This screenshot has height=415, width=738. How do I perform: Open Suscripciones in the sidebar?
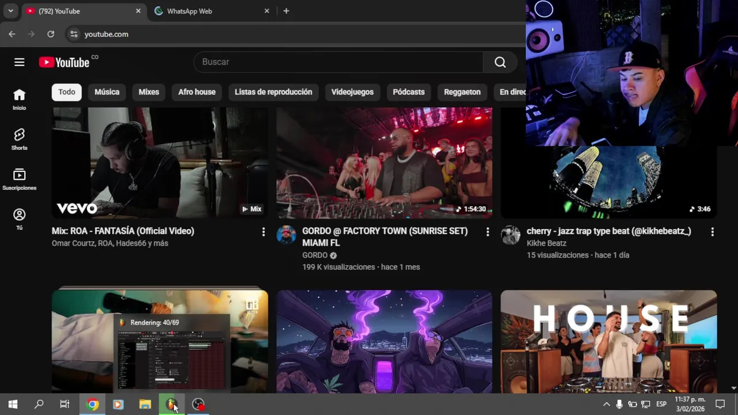pos(20,179)
